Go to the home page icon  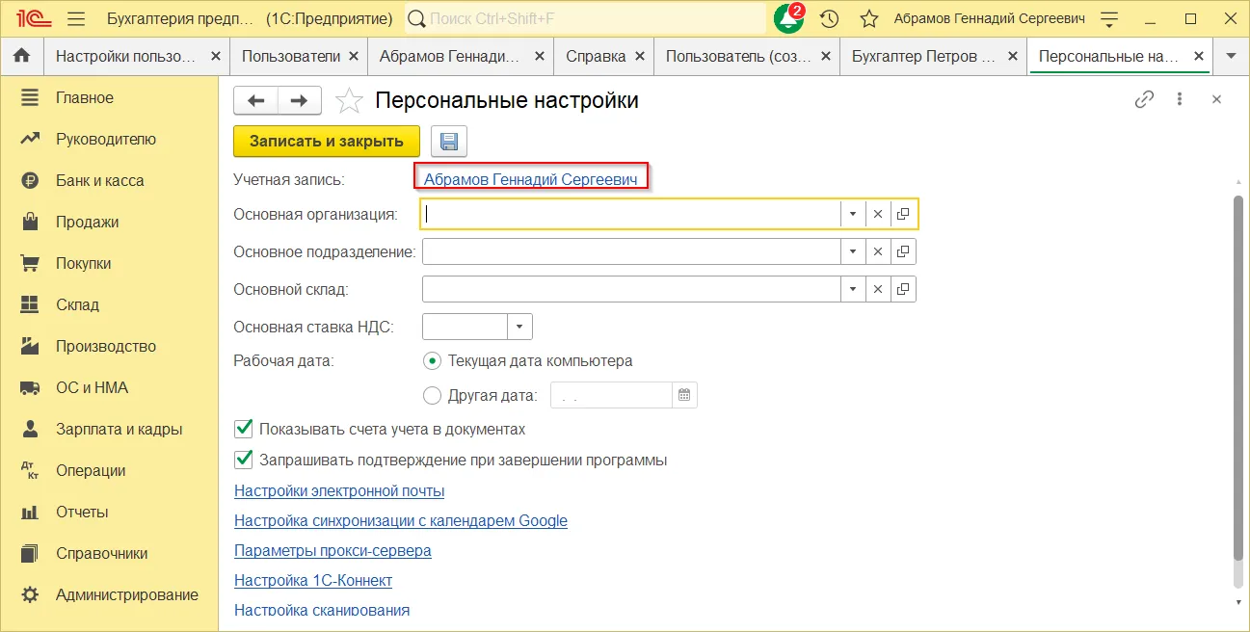21,57
